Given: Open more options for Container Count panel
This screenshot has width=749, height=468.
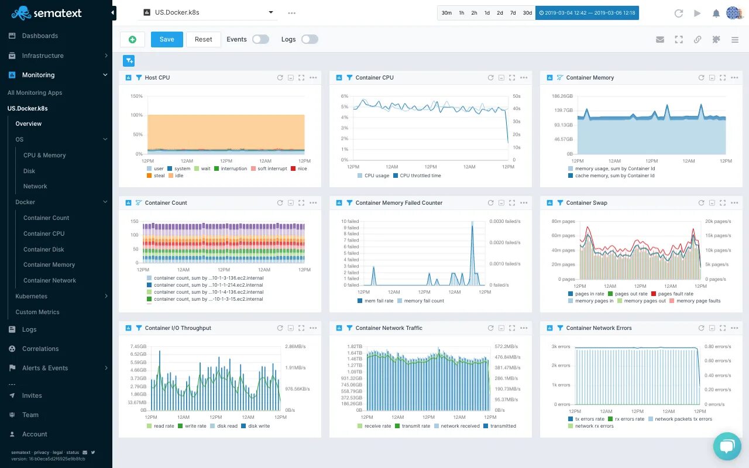Looking at the screenshot, I should pyautogui.click(x=313, y=202).
